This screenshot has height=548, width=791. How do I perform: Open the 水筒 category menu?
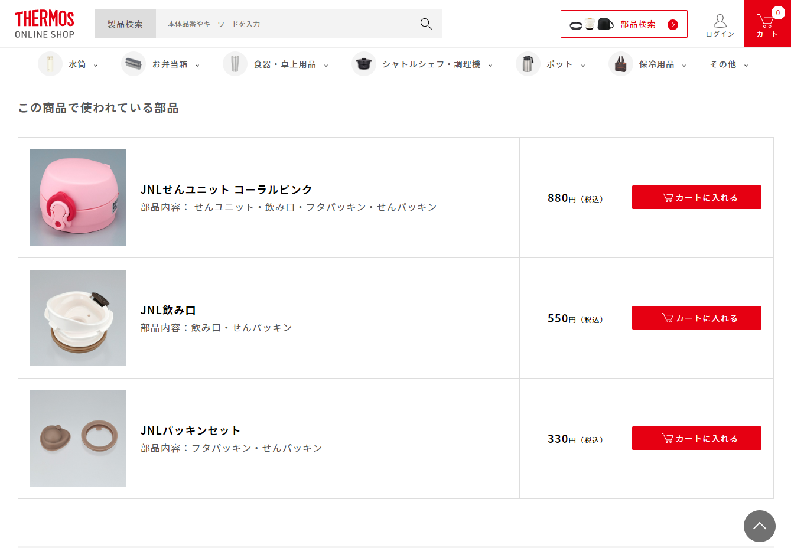click(x=77, y=64)
